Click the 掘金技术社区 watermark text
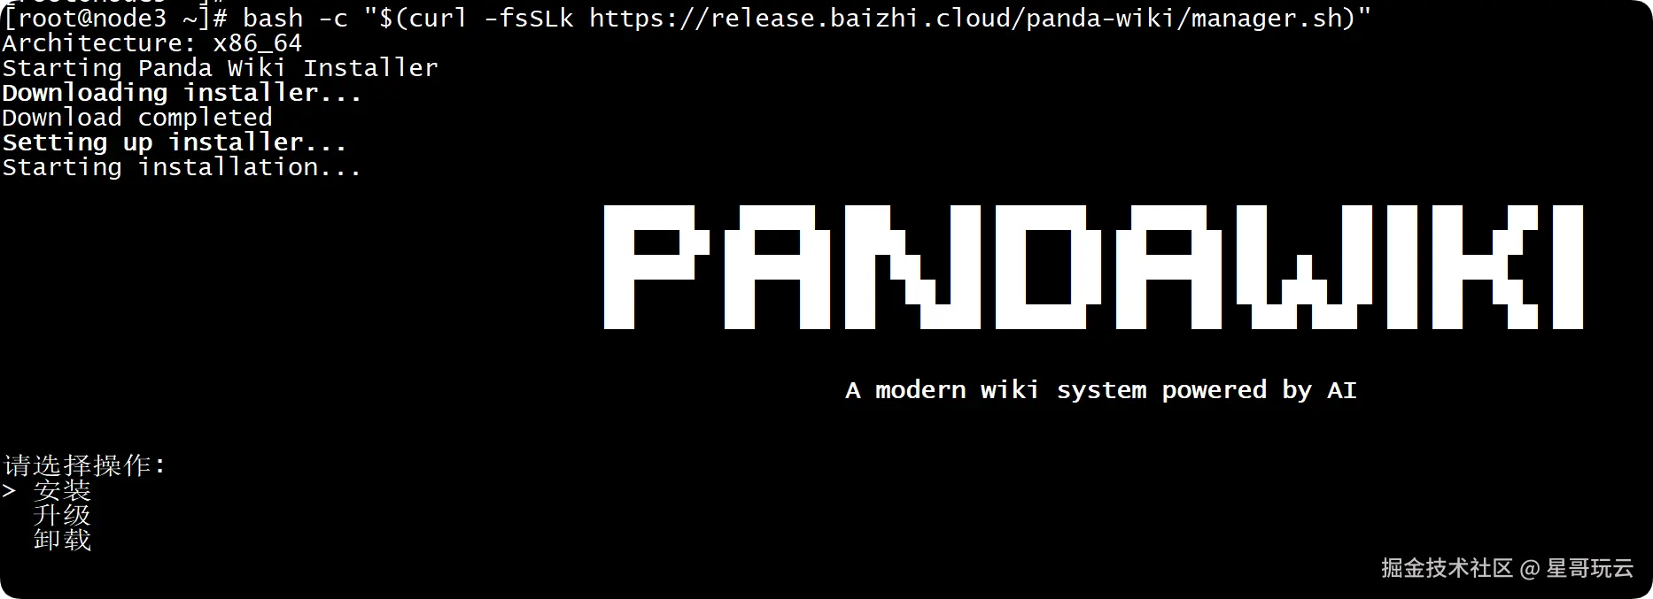Viewport: 1653px width, 599px height. pyautogui.click(x=1447, y=568)
